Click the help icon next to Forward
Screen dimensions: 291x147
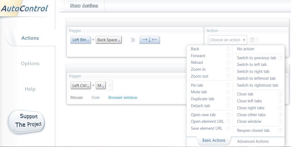tap(228, 56)
